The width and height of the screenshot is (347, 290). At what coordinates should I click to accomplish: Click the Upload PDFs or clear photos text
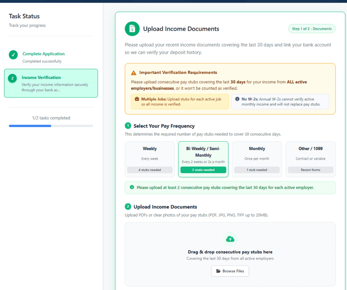pos(197,215)
